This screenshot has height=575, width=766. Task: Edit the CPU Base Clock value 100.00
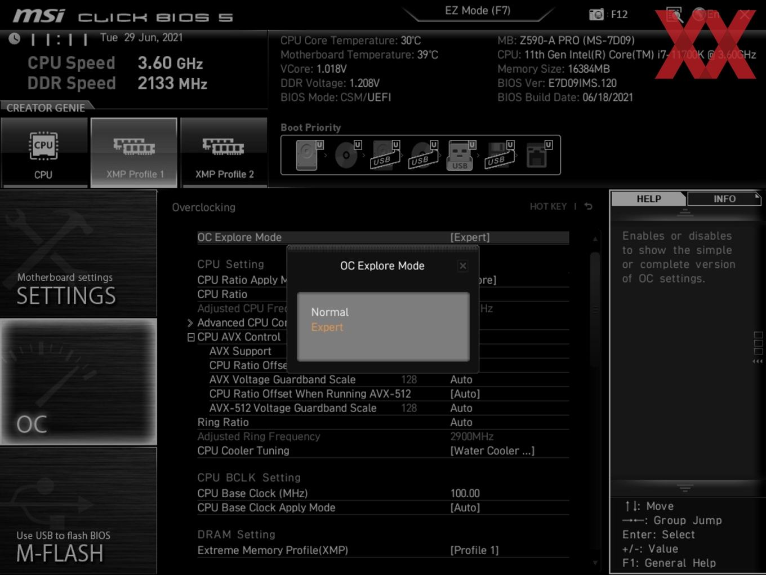(465, 493)
